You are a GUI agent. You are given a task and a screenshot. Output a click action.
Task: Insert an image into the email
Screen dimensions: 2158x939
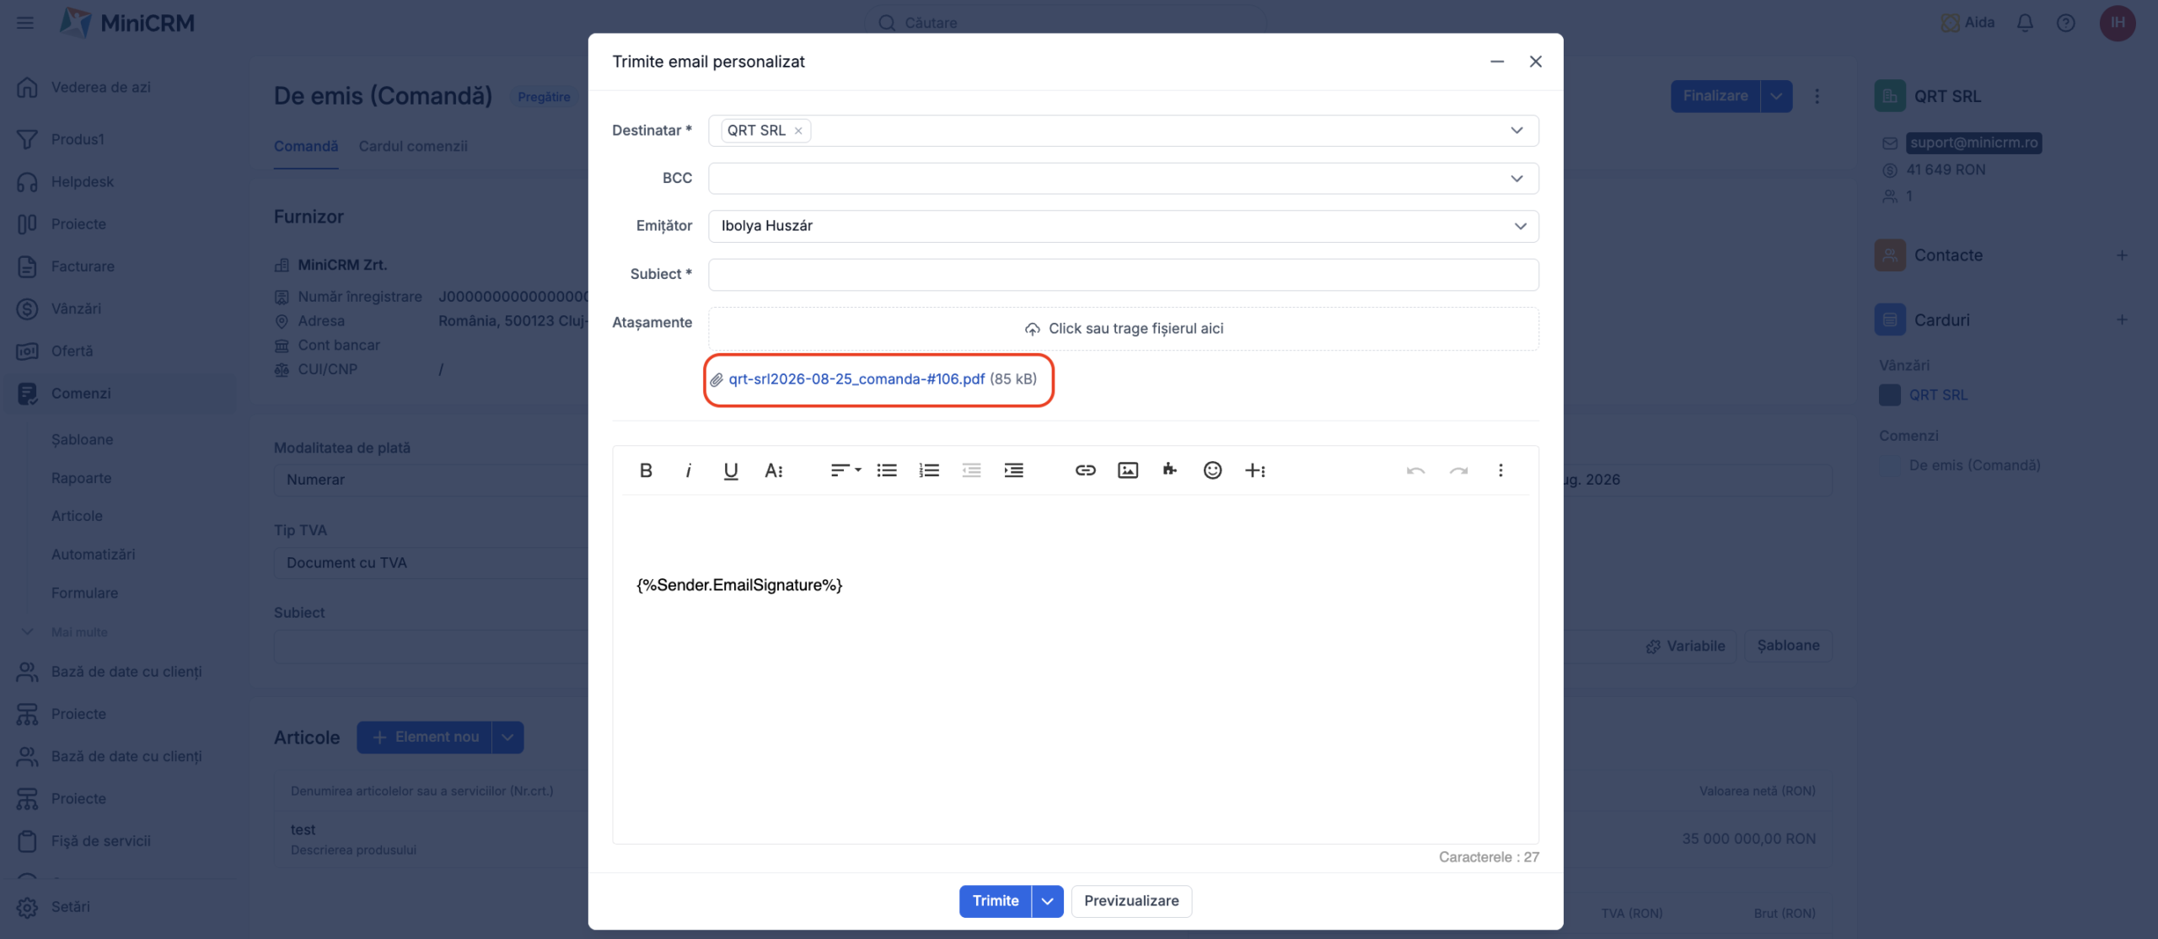pyautogui.click(x=1128, y=470)
